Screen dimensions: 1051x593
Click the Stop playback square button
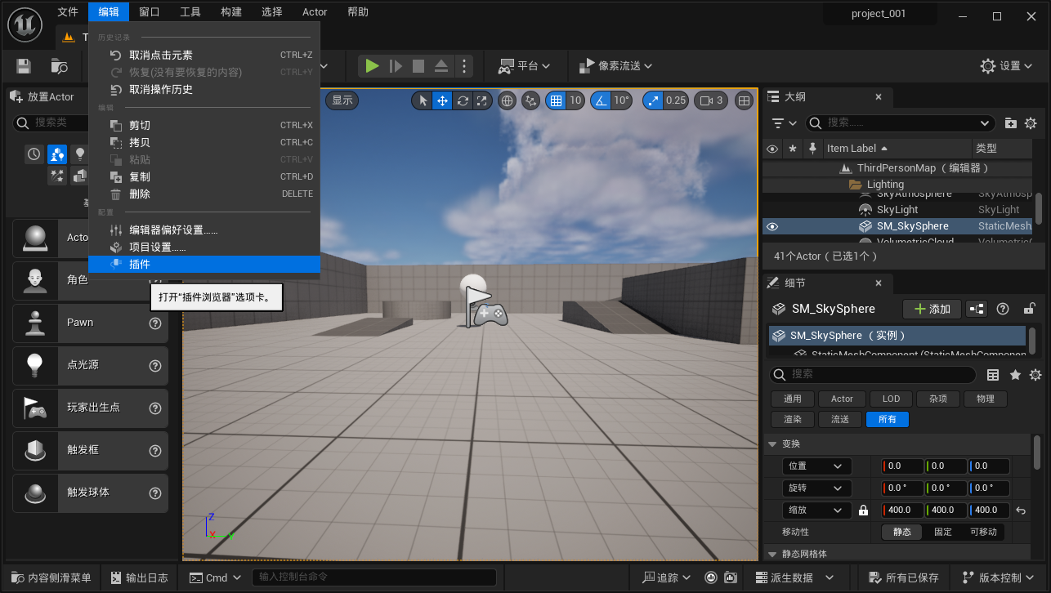(x=418, y=66)
